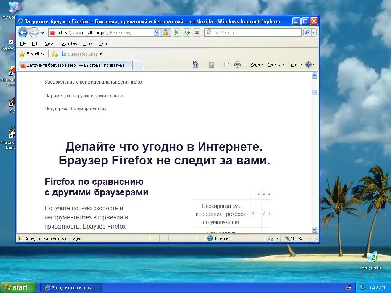The height and width of the screenshot is (293, 391).
Task: Open Firefox privacy notice link
Action: [93, 82]
